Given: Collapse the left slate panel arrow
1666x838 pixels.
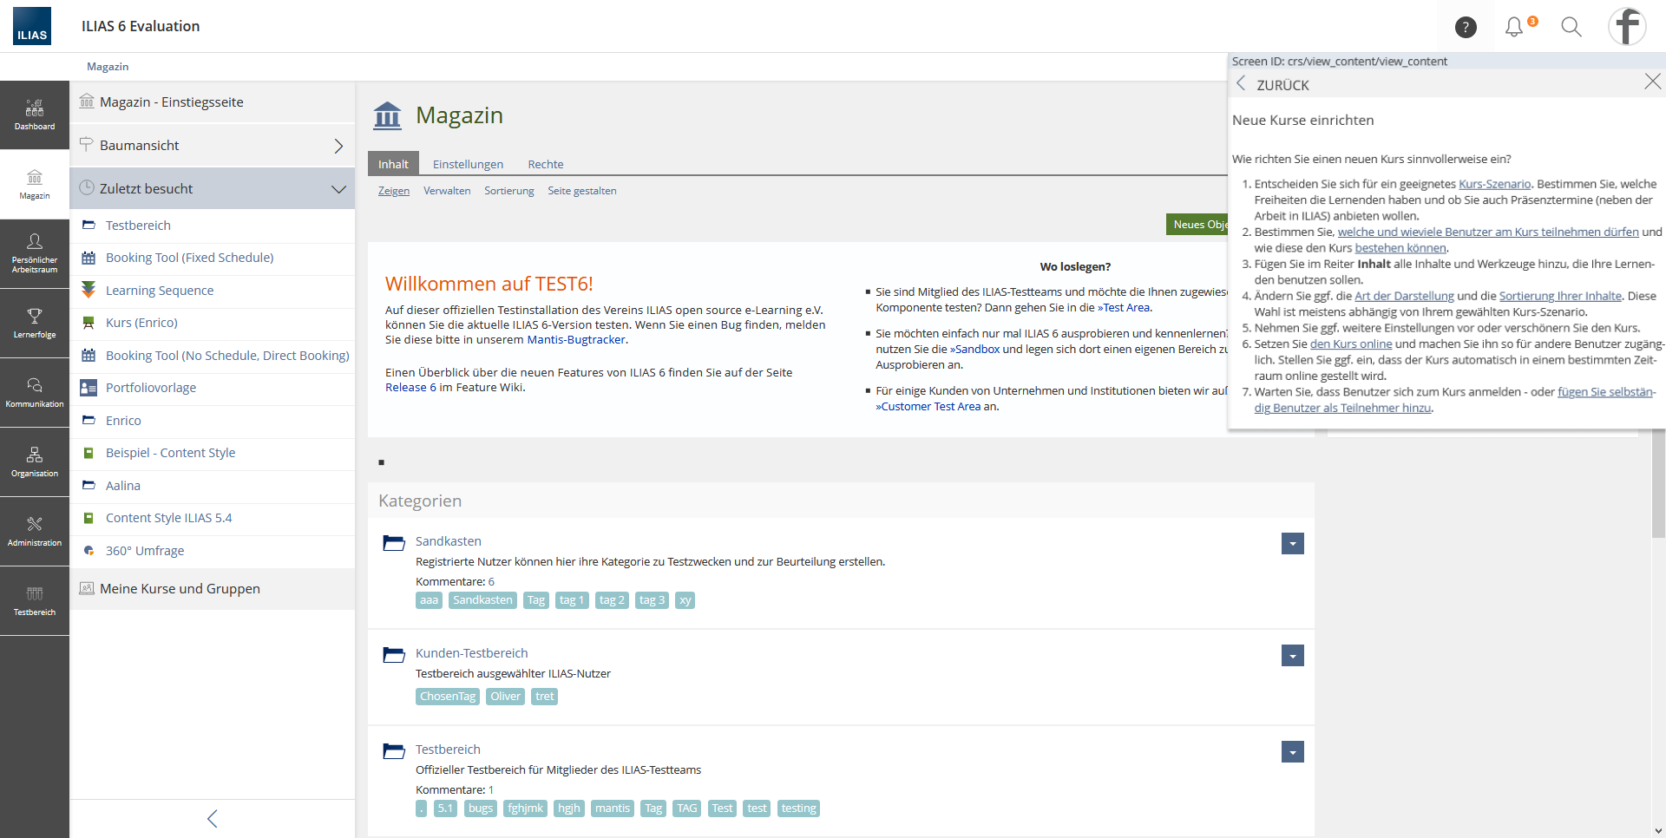Looking at the screenshot, I should (213, 819).
